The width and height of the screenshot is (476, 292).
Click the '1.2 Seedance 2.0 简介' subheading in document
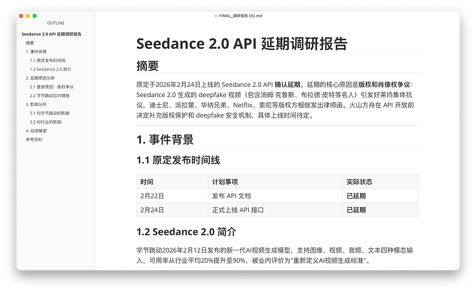tap(186, 232)
